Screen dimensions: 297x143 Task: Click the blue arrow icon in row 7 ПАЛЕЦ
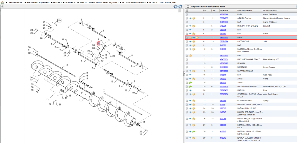tap(194, 38)
